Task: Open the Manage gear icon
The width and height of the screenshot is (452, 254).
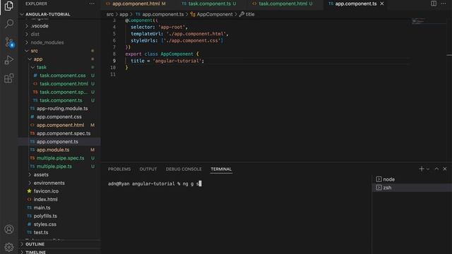Action: (9, 247)
